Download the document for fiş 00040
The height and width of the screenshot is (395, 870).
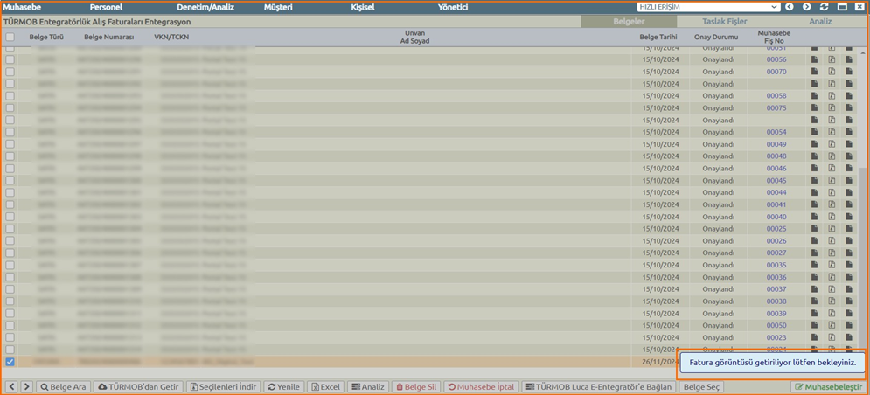832,217
